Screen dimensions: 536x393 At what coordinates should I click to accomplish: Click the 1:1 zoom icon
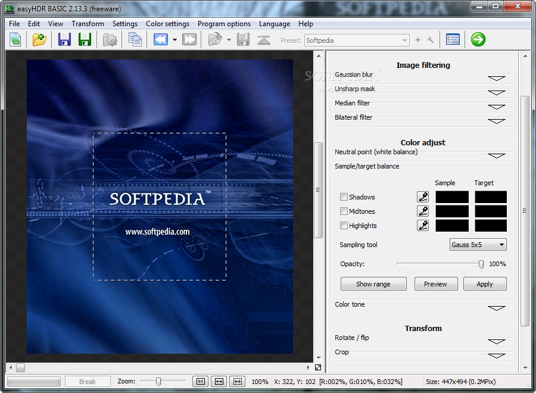[x=201, y=381]
